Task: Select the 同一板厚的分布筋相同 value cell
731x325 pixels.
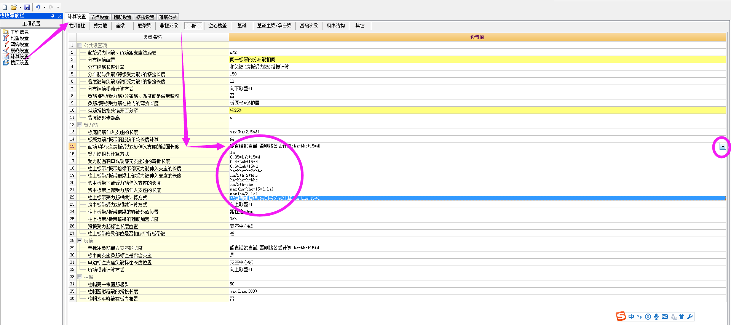Action: 477,59
